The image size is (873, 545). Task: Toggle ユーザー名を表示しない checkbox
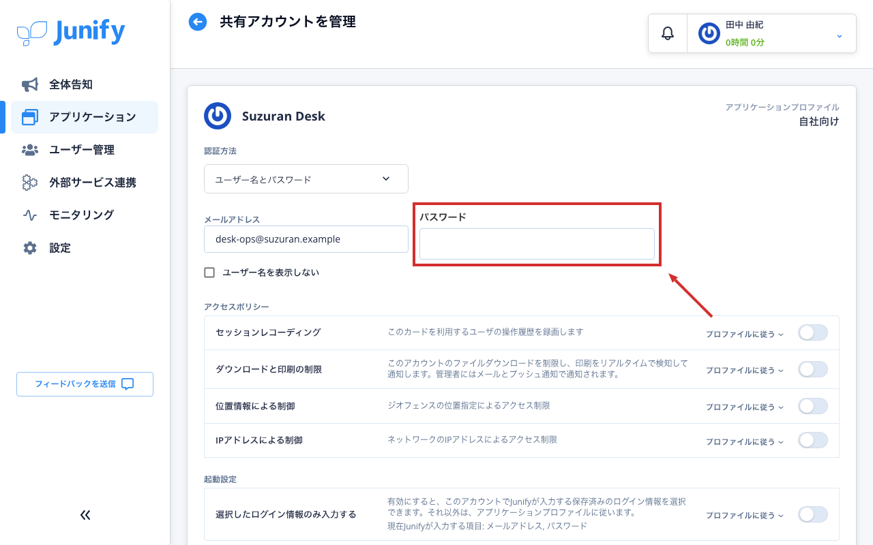pyautogui.click(x=209, y=272)
